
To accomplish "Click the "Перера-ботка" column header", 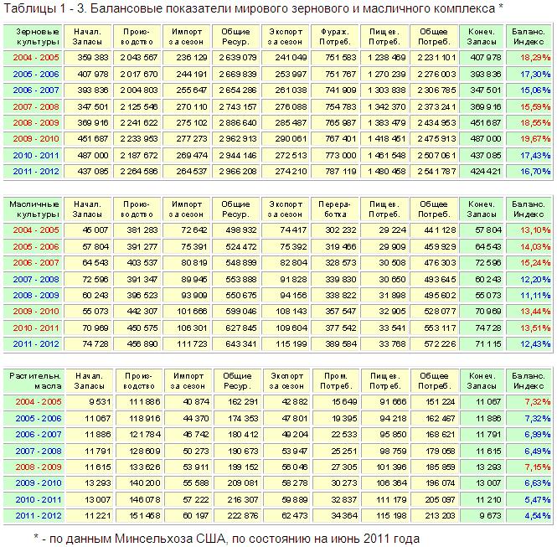I will click(335, 208).
